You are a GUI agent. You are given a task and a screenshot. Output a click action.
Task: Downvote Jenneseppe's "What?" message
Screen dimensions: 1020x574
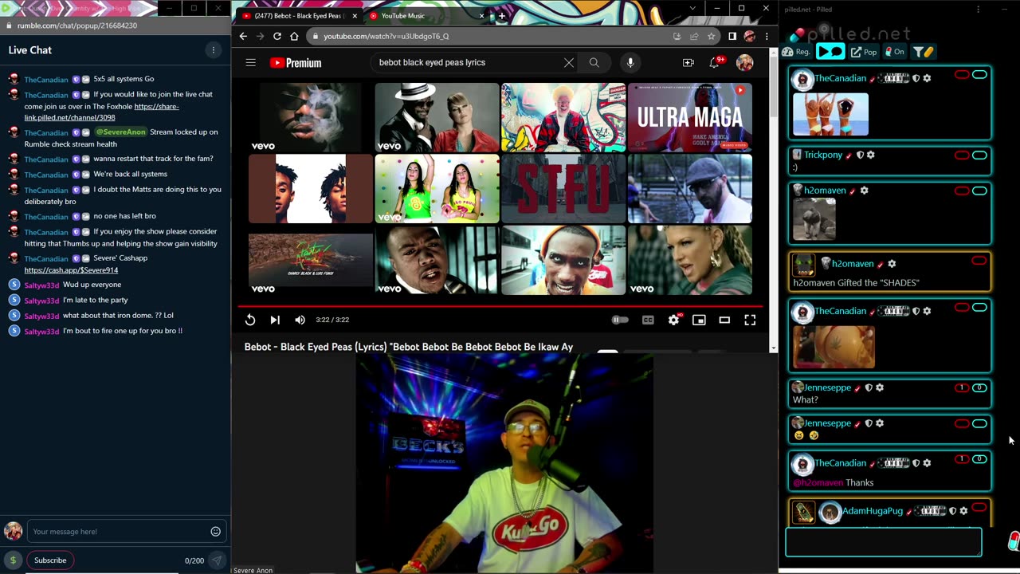tap(962, 387)
